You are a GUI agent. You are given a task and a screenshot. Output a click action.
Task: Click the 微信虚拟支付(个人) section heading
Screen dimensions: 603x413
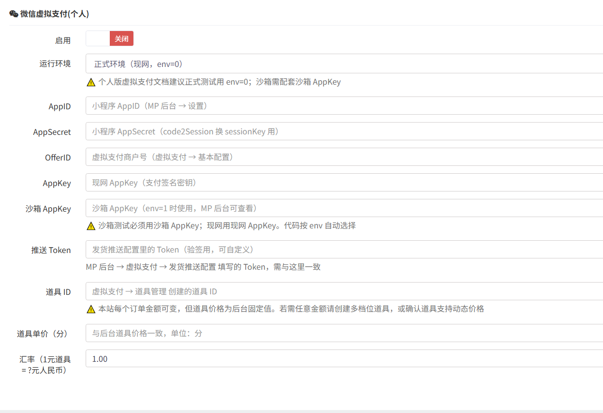point(55,14)
